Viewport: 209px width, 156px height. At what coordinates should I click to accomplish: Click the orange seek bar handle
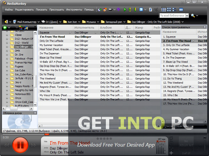click(x=47, y=134)
